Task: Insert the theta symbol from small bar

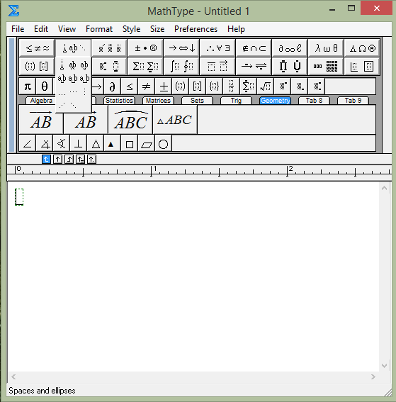Action: pos(45,86)
